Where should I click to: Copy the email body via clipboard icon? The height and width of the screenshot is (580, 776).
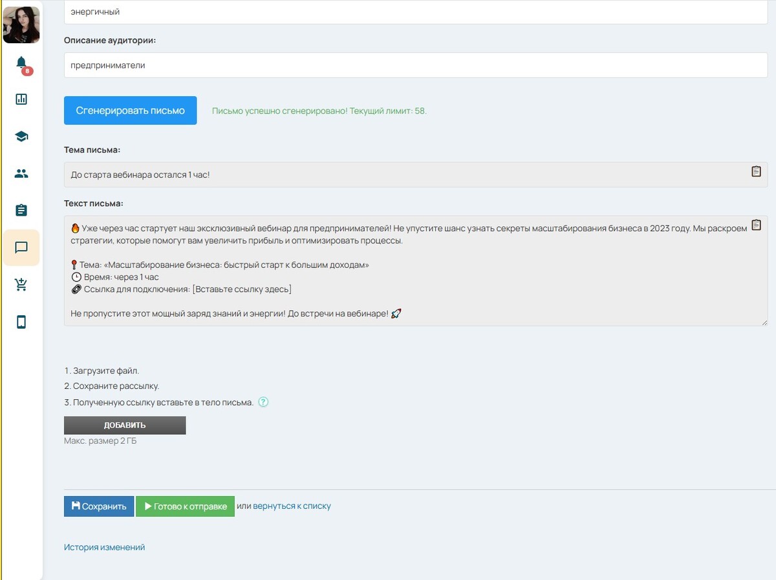coord(756,225)
